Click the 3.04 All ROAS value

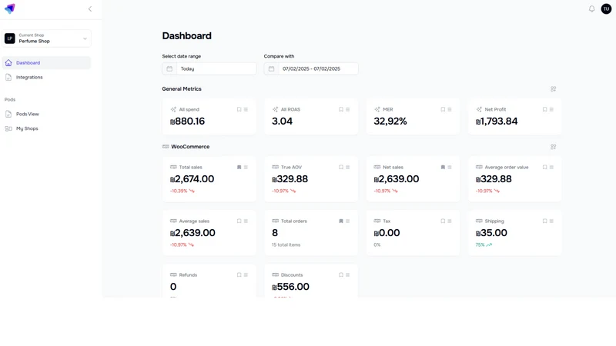click(x=282, y=121)
